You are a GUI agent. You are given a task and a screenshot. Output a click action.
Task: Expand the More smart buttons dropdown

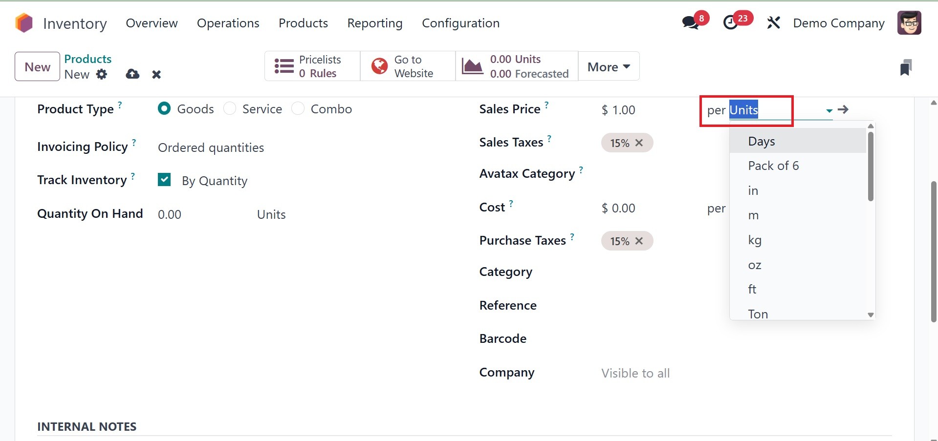point(609,67)
